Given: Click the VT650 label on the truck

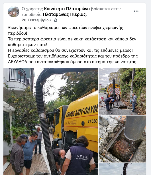Looking at the screenshot, I should [x=93, y=121].
